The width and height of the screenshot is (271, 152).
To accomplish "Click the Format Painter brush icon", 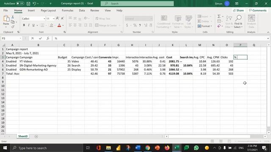I will pyautogui.click(x=13, y=27).
